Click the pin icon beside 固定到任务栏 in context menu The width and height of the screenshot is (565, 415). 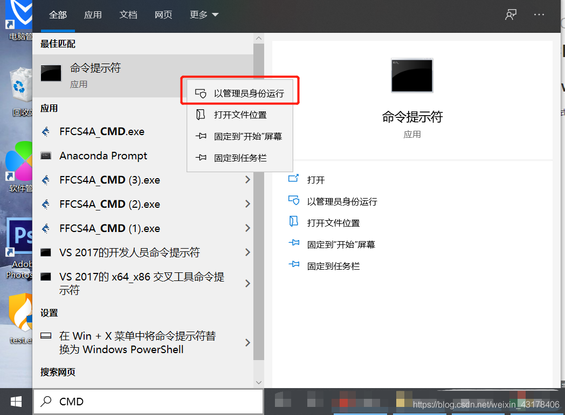(201, 158)
